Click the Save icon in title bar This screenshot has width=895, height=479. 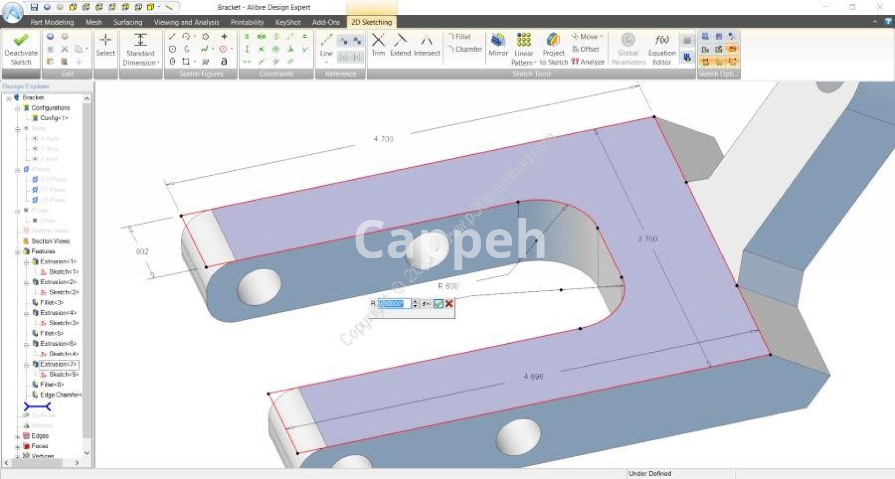tap(34, 7)
